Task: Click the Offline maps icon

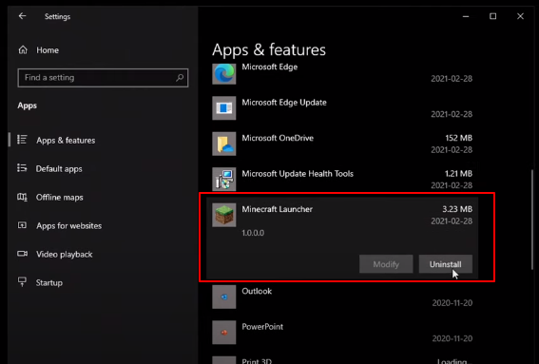Action: point(23,197)
